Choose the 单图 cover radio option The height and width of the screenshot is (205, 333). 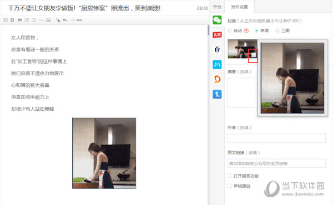click(x=256, y=30)
